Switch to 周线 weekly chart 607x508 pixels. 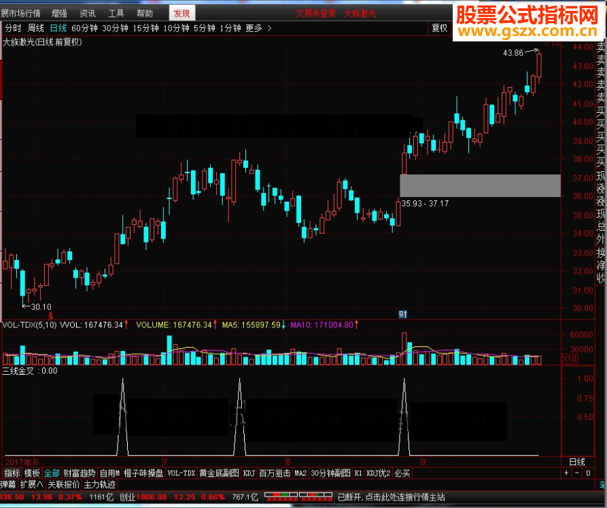pos(35,29)
